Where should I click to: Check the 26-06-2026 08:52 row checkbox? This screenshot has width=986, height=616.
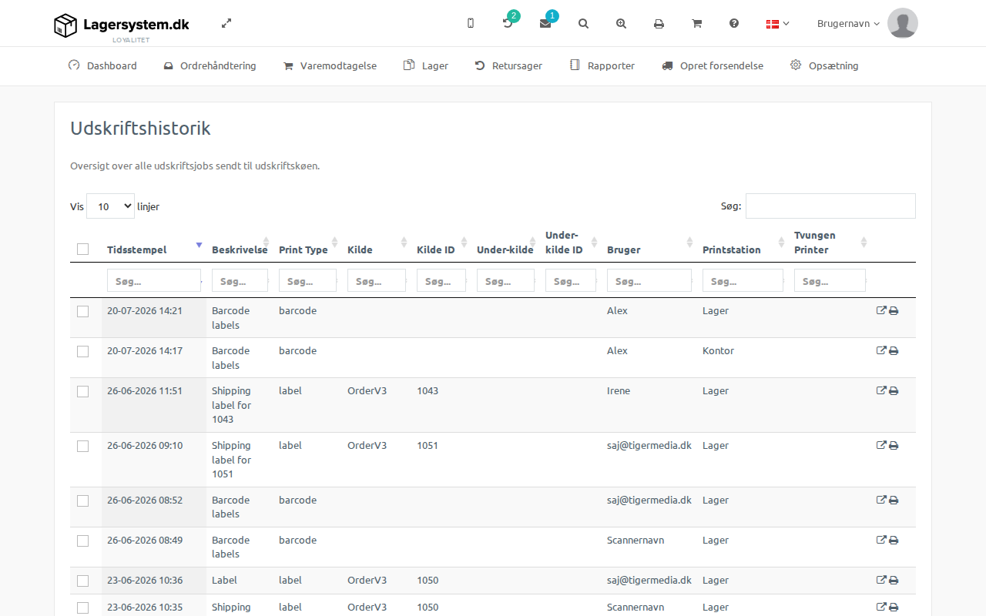click(83, 500)
